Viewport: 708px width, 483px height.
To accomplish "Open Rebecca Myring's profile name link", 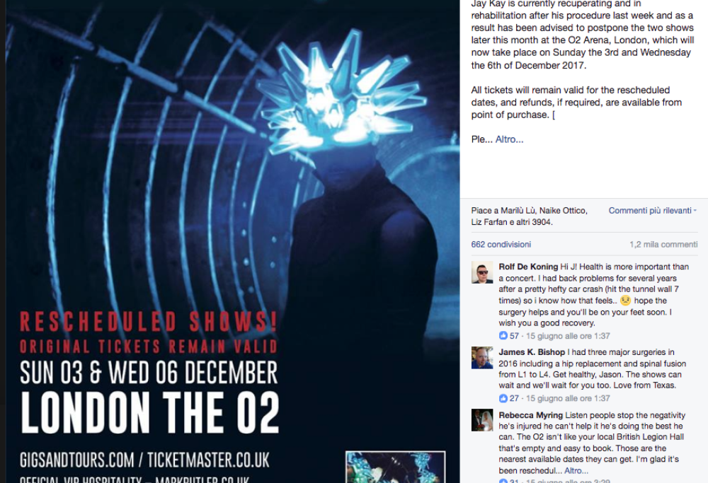I will 530,415.
